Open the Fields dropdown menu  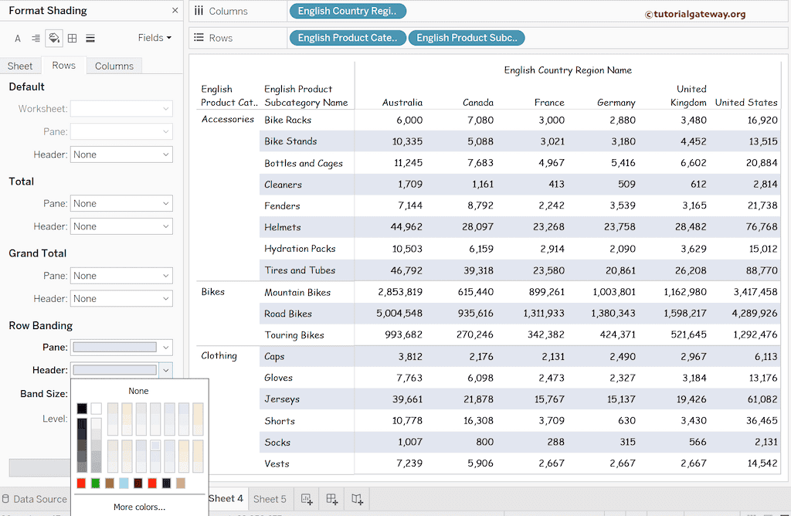pyautogui.click(x=154, y=38)
